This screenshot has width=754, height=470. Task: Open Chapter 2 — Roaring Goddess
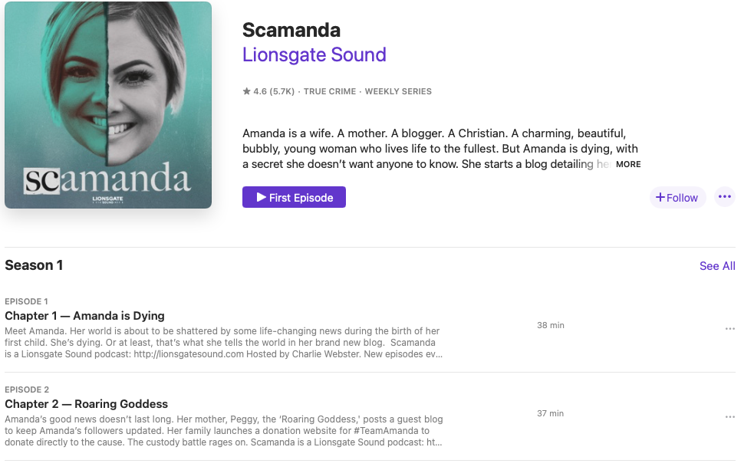[x=86, y=404]
